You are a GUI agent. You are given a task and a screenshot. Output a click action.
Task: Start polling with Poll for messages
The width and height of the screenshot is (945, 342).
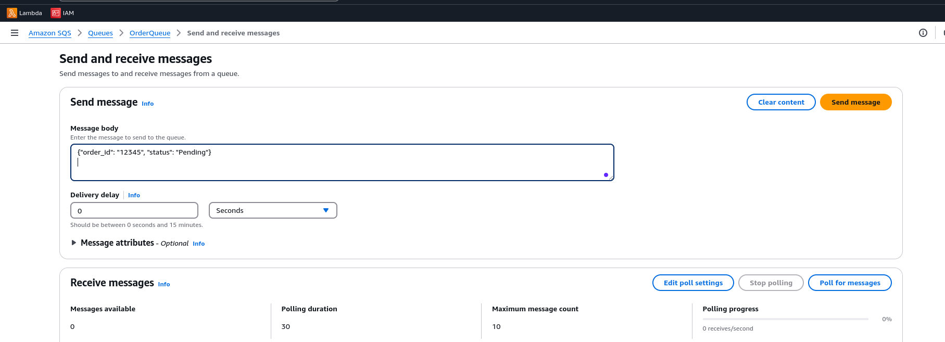[849, 283]
